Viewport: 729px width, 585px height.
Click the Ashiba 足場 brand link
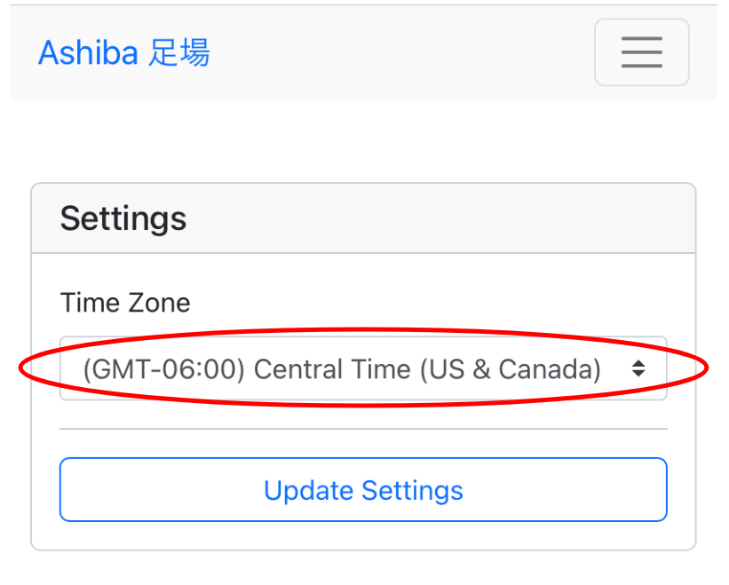click(x=123, y=53)
